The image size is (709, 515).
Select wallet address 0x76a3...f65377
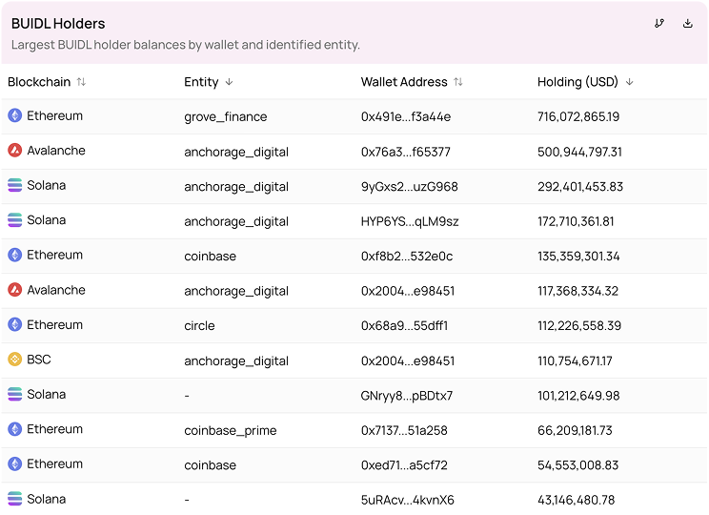coord(406,152)
